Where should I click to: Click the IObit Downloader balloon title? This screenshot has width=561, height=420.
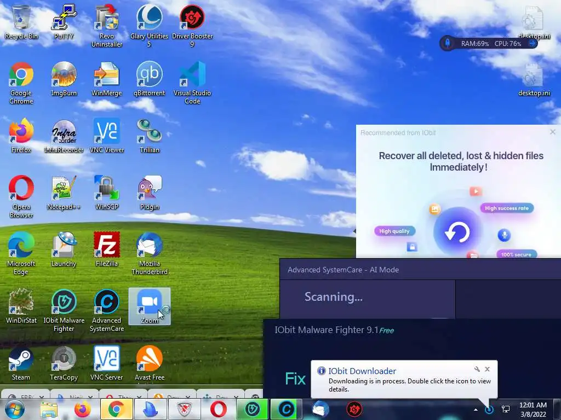[362, 371]
